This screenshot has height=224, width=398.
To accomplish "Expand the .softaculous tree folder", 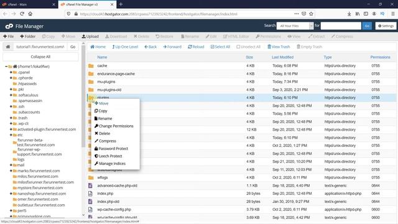I will tap(11, 95).
